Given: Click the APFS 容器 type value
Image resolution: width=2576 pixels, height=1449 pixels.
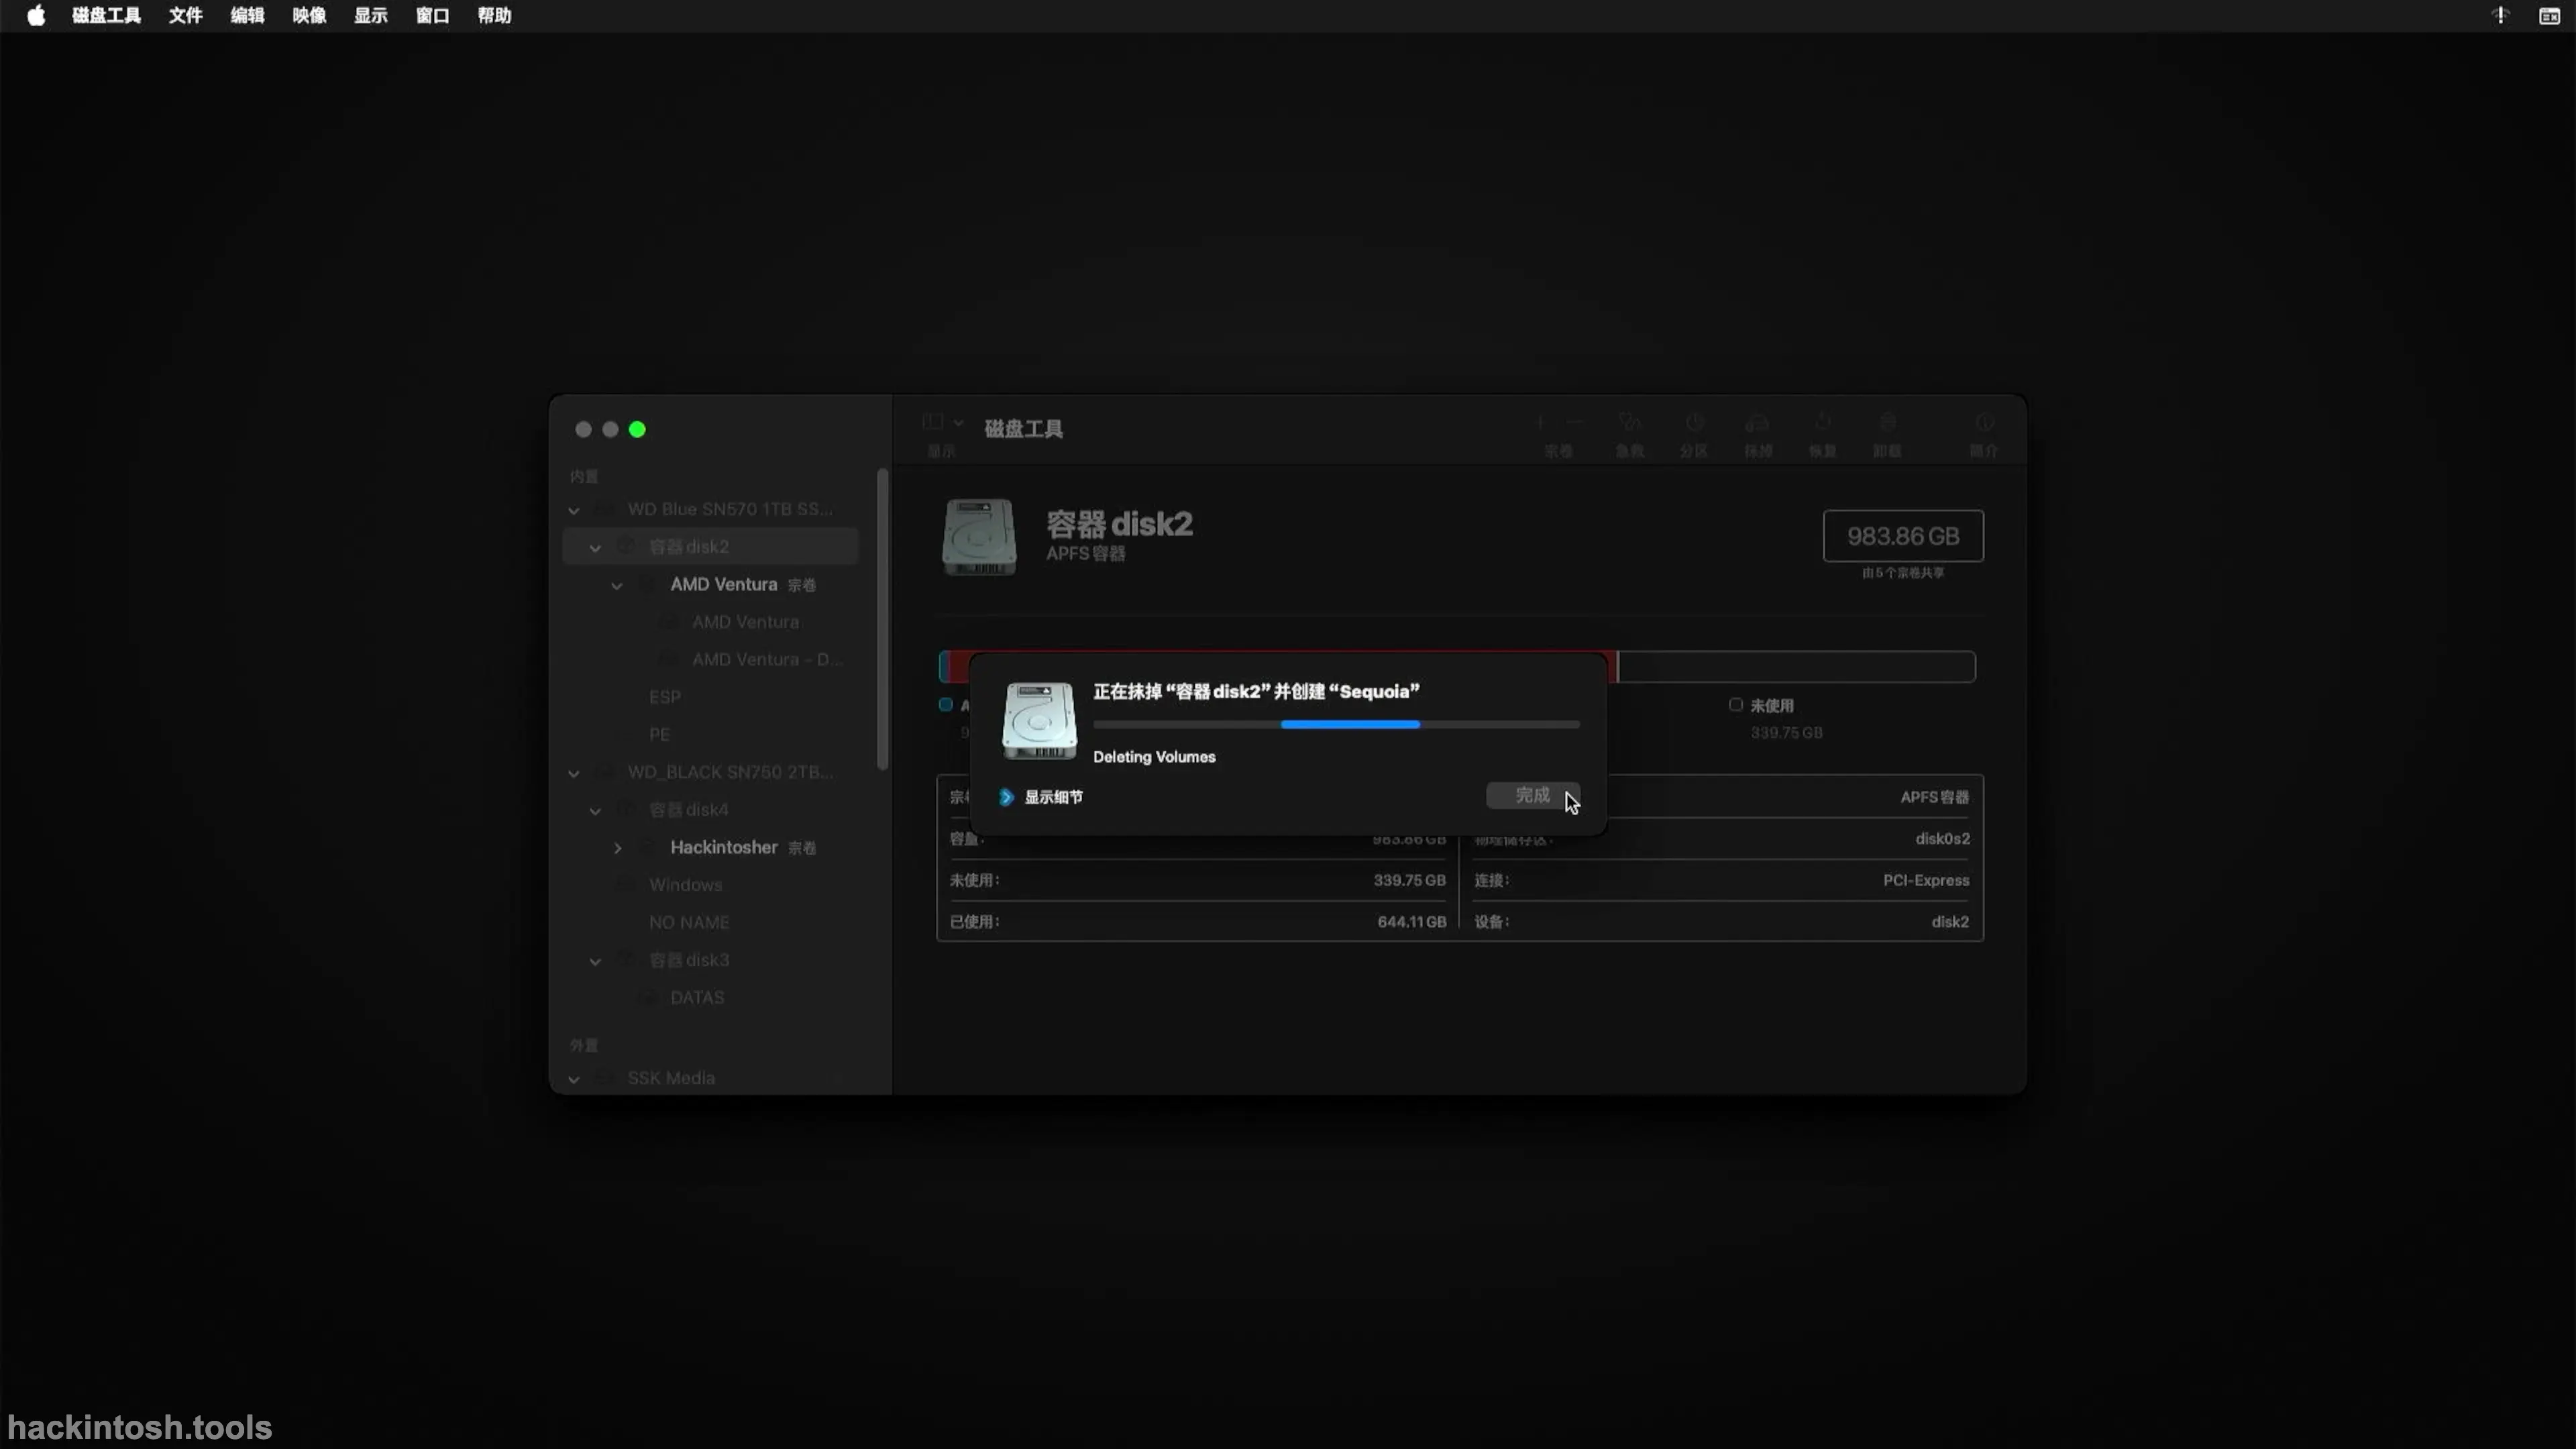Looking at the screenshot, I should coord(1934,797).
